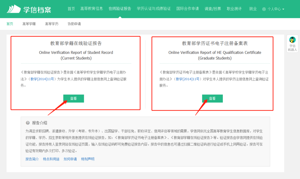The image size is (300, 179).
Task: Click the person icon next to 个人中心
Action: click(x=263, y=9)
